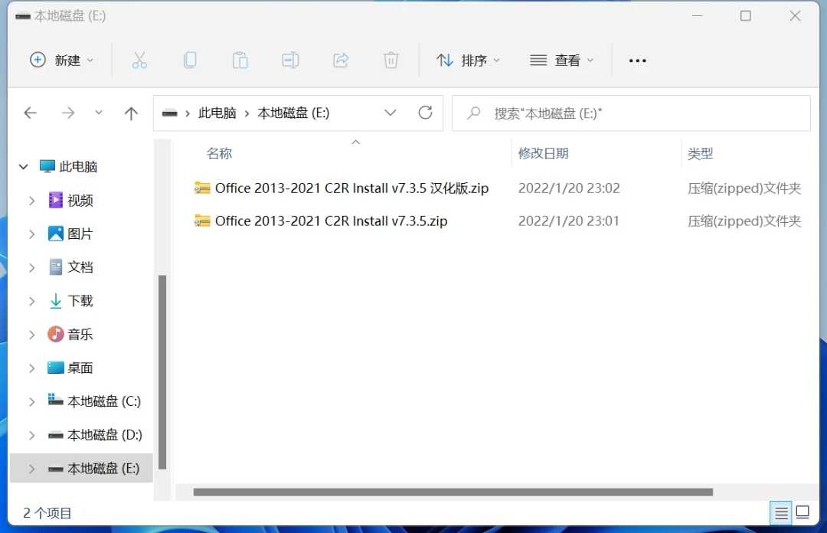827x533 pixels.
Task: Expand the 下载 tree node
Action: [31, 301]
